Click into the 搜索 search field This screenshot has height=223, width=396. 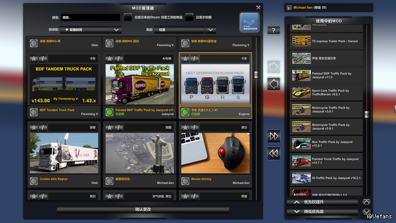click(x=91, y=17)
